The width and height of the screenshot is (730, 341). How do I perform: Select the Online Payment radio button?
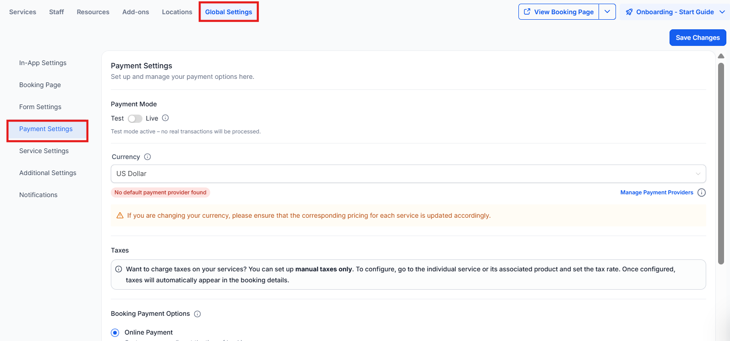tap(115, 333)
